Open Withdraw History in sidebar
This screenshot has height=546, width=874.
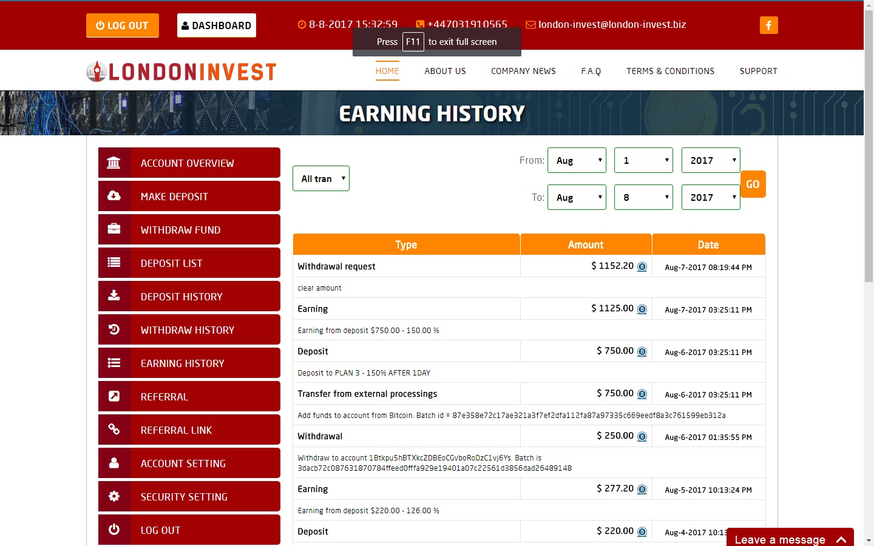coord(189,329)
